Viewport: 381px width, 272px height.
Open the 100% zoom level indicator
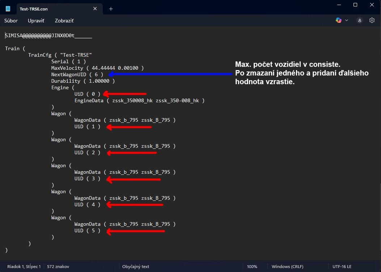click(252, 267)
